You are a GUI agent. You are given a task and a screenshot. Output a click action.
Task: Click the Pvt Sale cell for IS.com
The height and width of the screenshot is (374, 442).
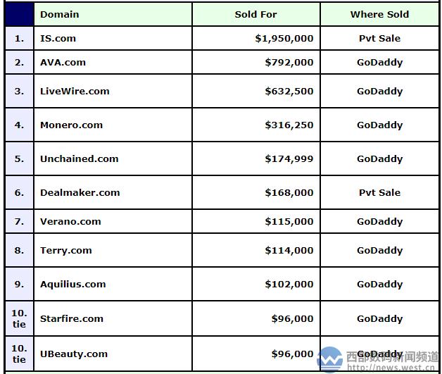[x=379, y=38]
